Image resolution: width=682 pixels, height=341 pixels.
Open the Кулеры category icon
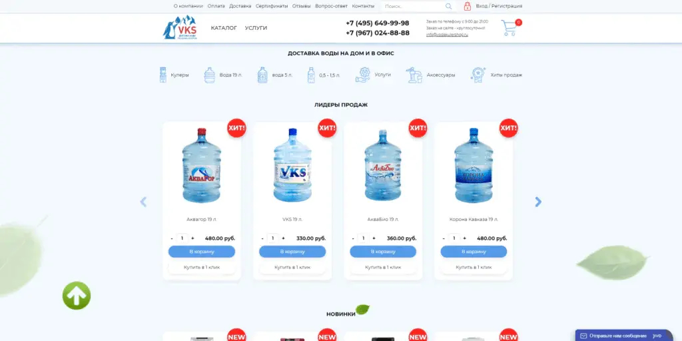pyautogui.click(x=163, y=75)
